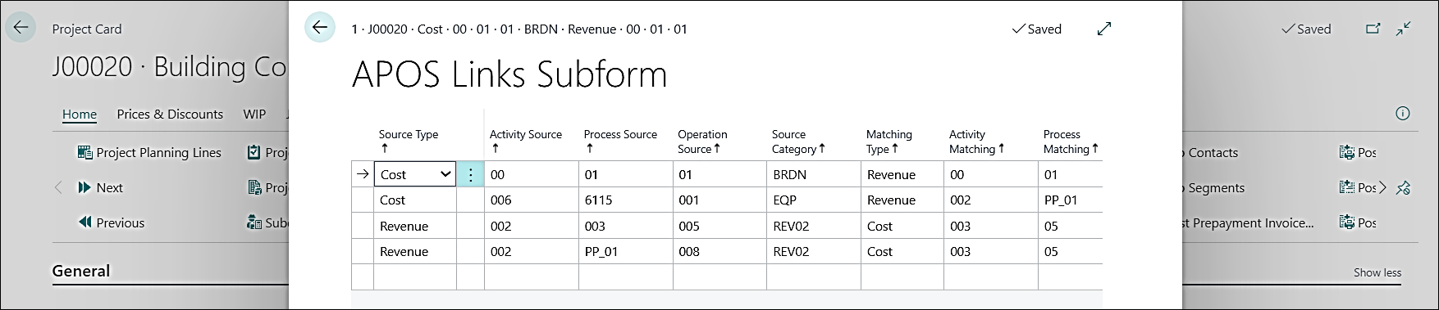
Task: Click process source cell 6115
Action: click(x=625, y=200)
